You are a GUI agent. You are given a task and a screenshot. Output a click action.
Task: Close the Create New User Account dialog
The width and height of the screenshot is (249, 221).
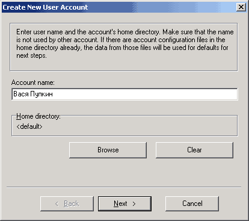[241, 7]
